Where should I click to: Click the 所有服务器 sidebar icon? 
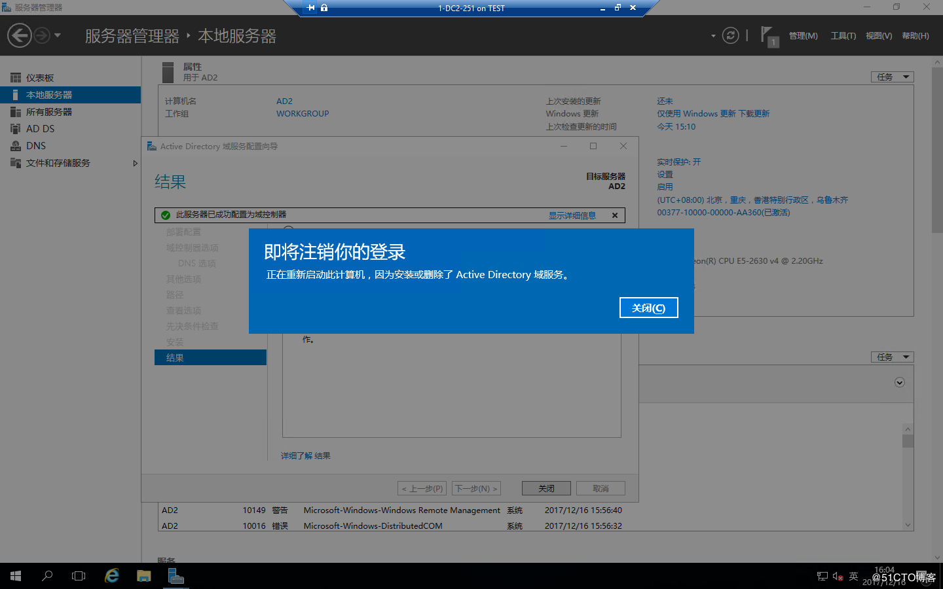point(16,112)
